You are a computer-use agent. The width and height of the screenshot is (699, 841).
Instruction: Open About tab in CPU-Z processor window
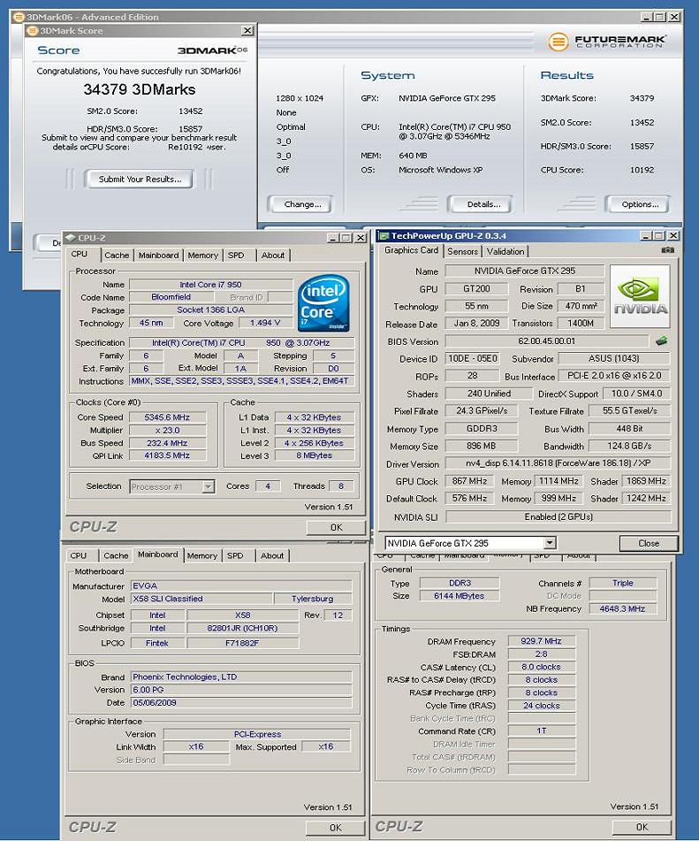coord(273,256)
